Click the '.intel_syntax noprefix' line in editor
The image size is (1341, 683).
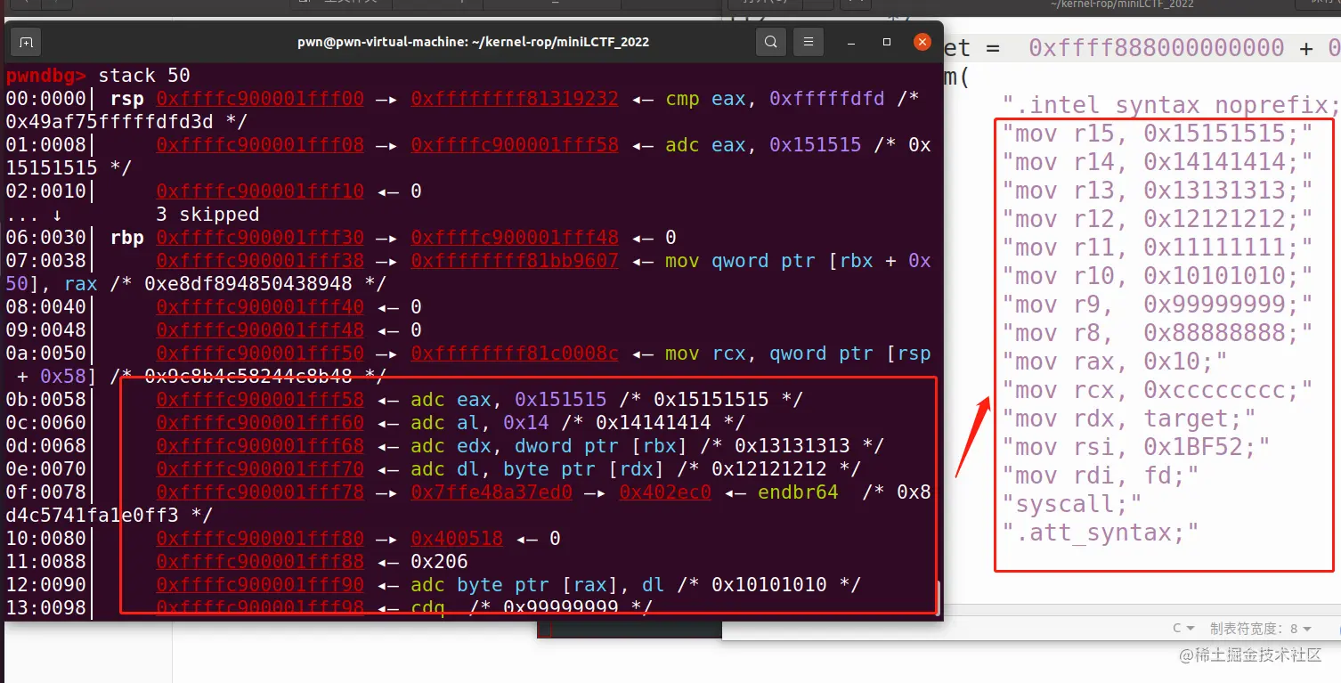[x=1171, y=105]
